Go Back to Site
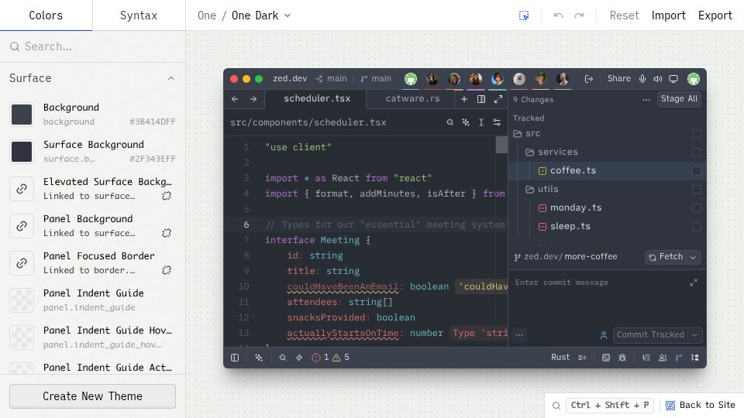This screenshot has width=744, height=418. (701, 405)
